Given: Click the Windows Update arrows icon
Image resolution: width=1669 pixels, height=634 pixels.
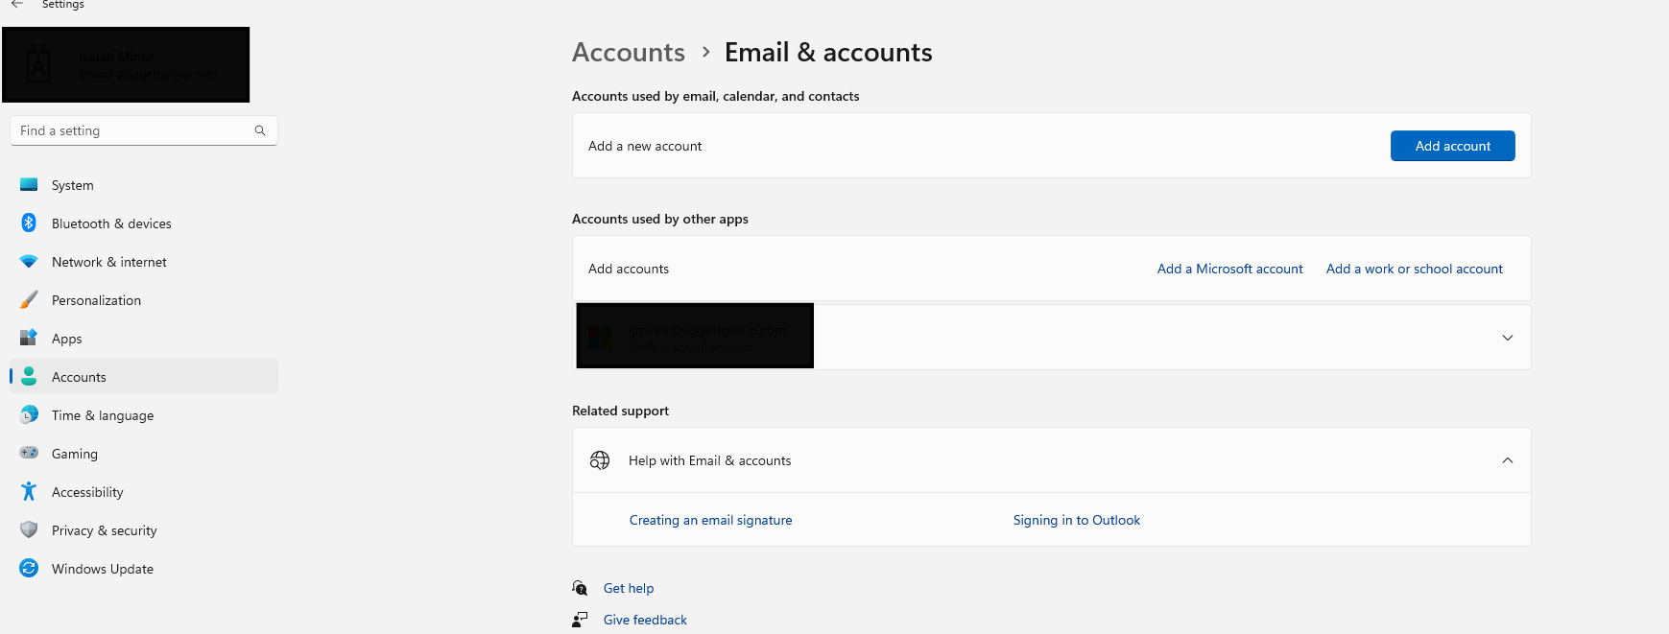Looking at the screenshot, I should [29, 568].
